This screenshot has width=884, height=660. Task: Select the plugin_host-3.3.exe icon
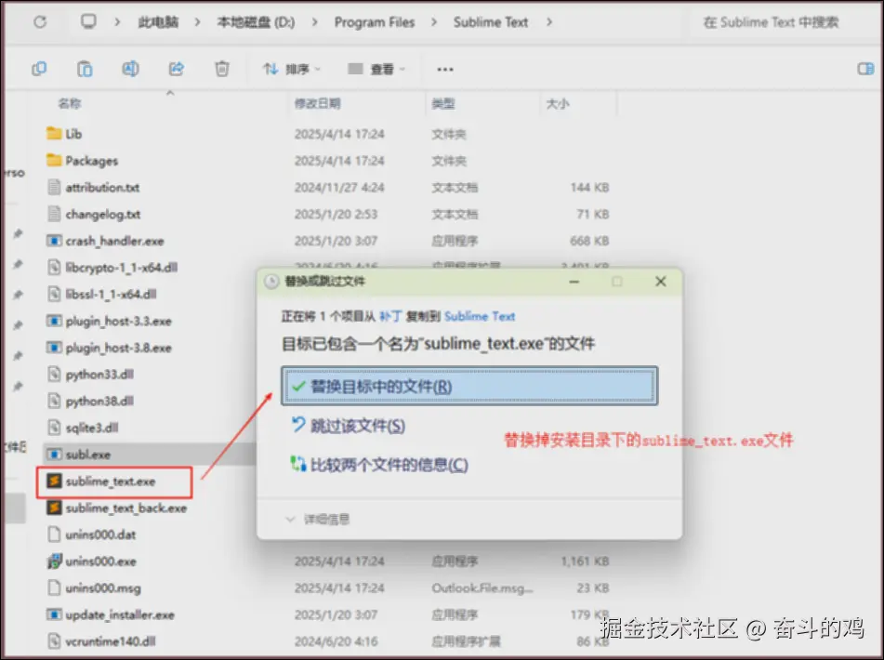(54, 321)
